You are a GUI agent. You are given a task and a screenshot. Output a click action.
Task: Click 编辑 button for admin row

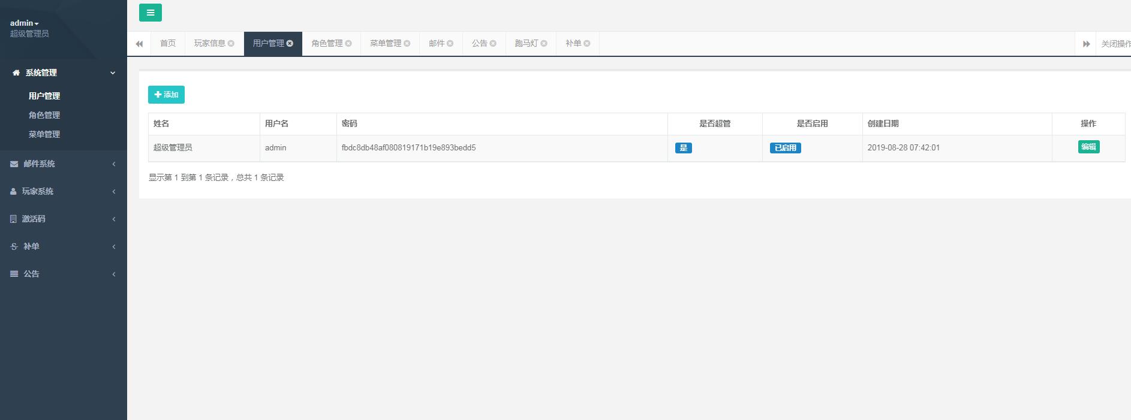(x=1088, y=147)
